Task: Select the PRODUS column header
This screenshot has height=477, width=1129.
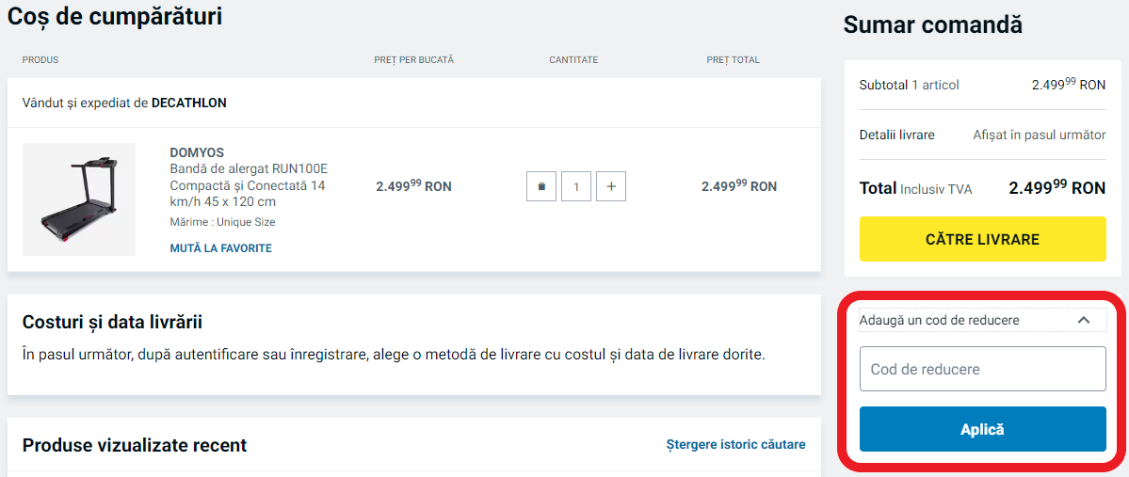Action: pyautogui.click(x=40, y=59)
